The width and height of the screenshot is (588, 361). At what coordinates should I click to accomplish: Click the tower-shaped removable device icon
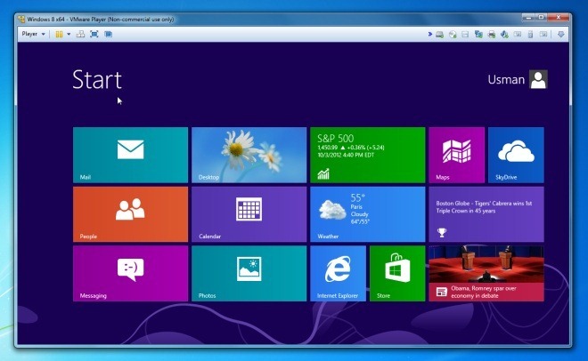pyautogui.click(x=530, y=35)
